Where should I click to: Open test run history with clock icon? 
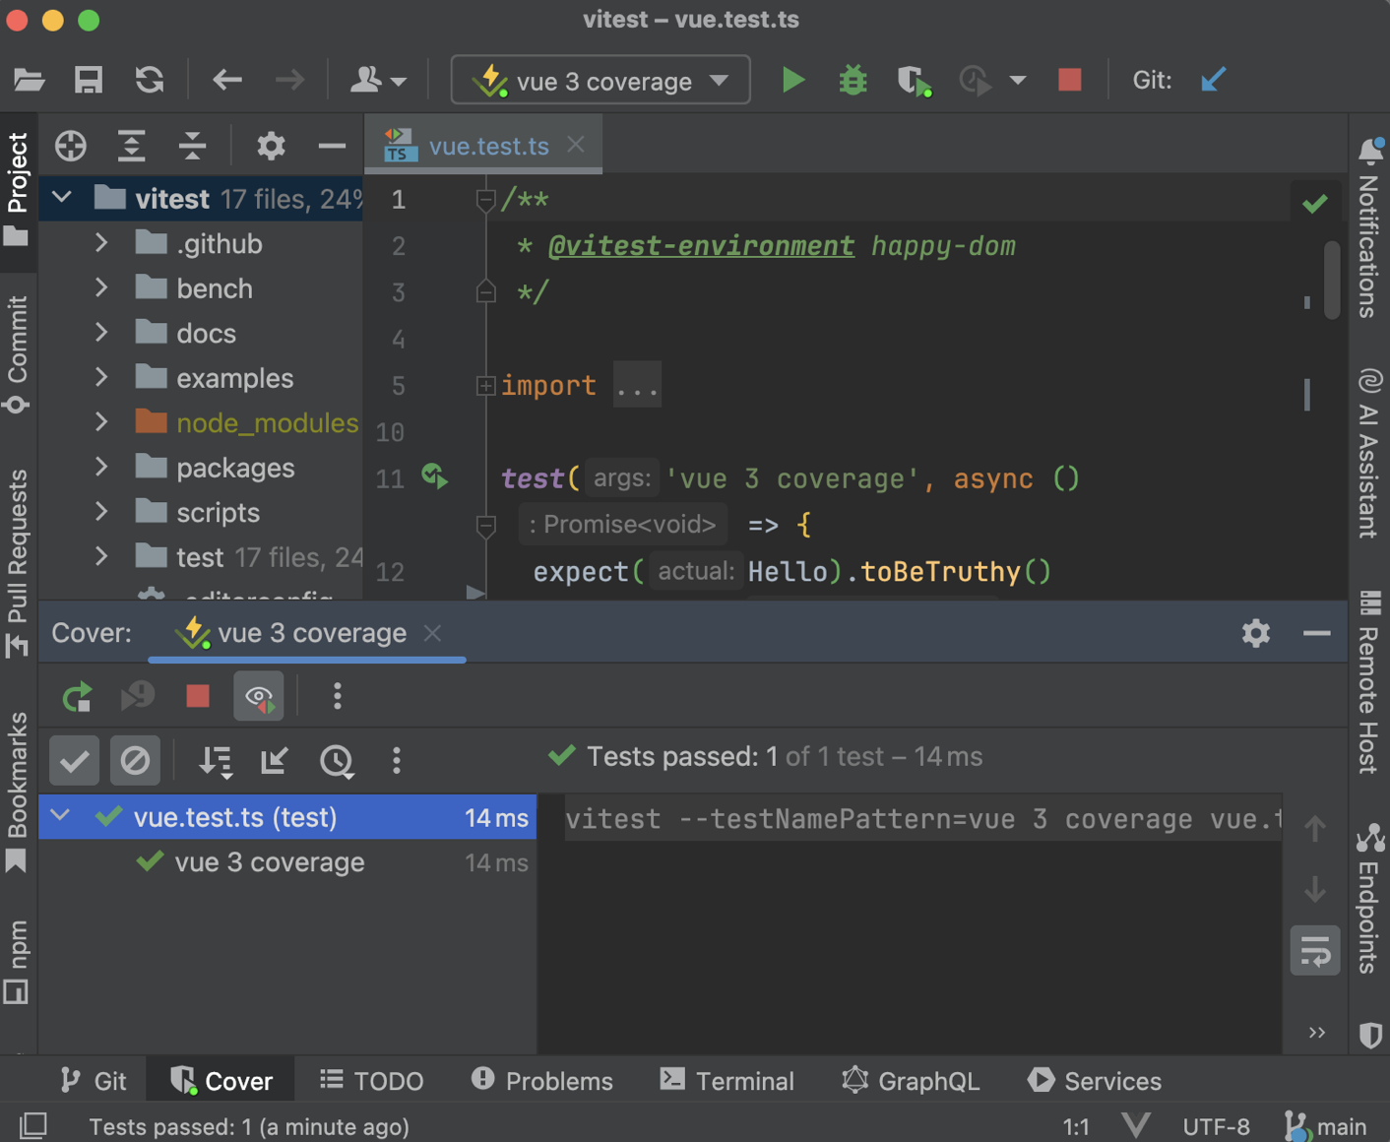click(337, 760)
